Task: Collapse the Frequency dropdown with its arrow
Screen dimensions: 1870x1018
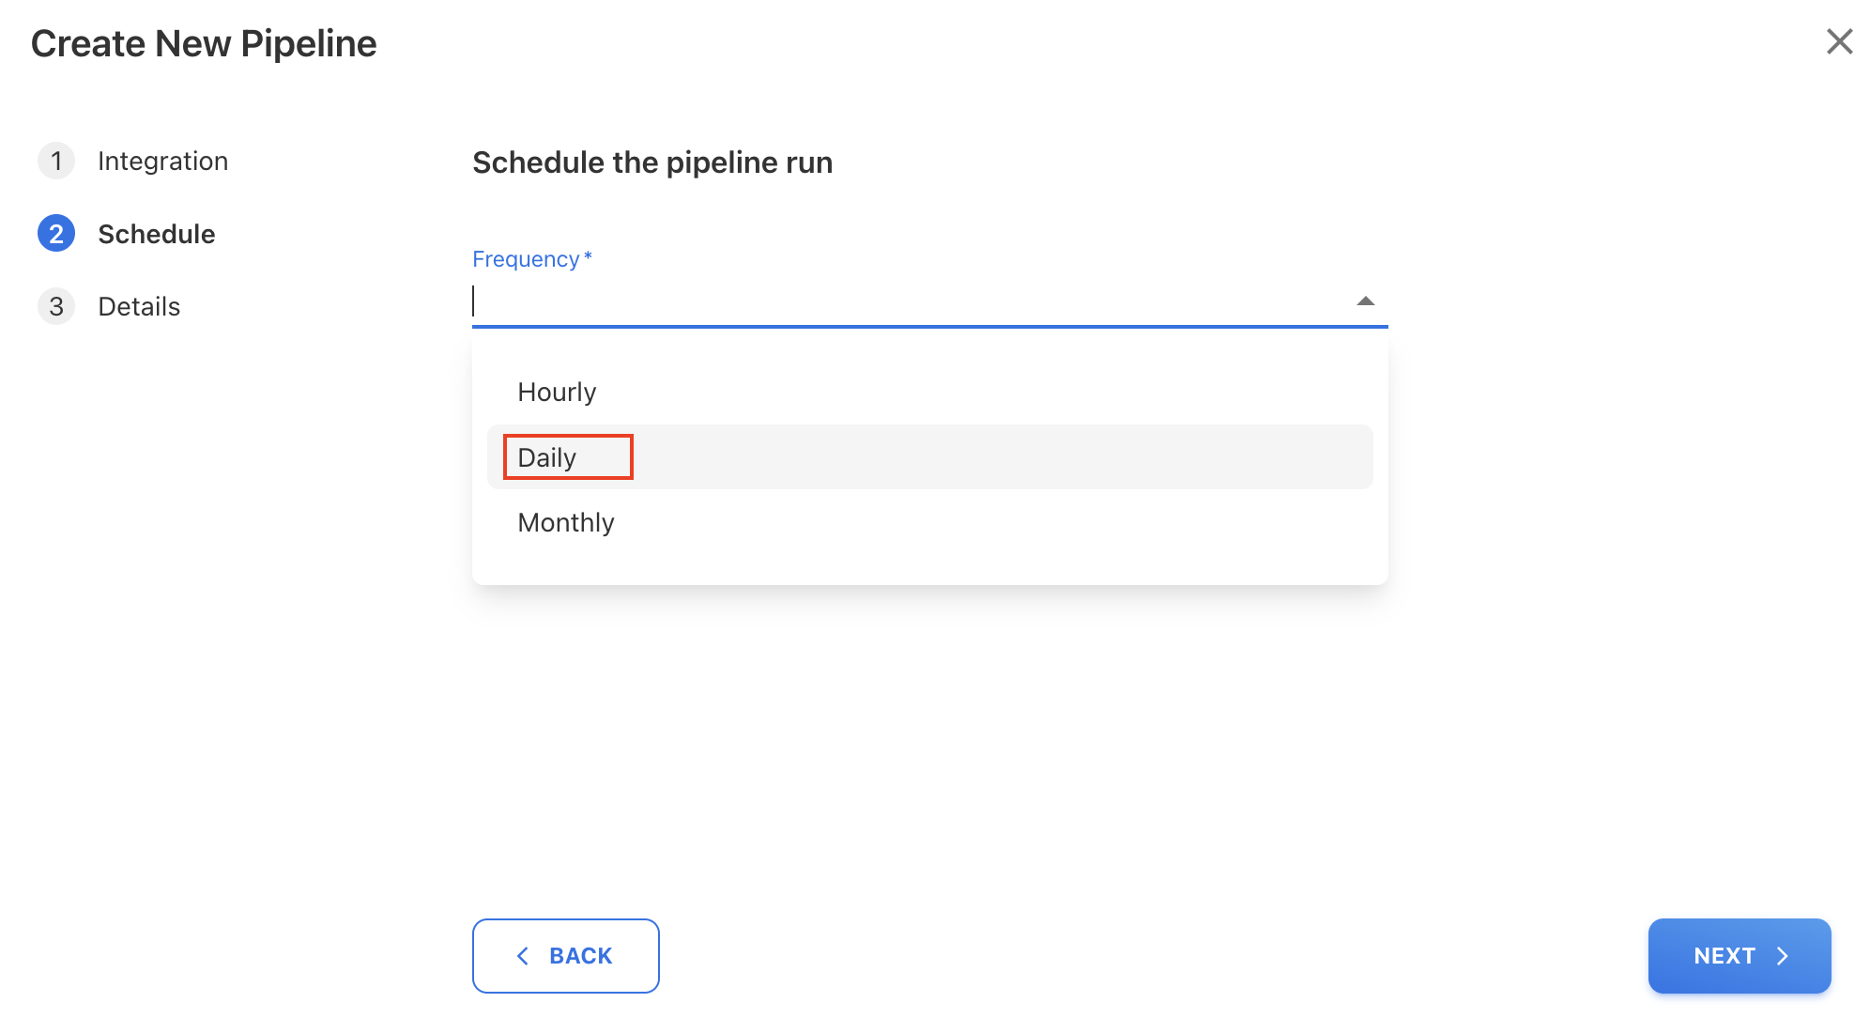Action: point(1365,301)
